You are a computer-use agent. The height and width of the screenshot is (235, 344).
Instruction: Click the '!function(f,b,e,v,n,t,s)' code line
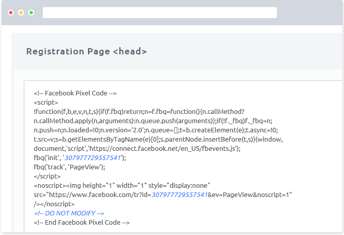(x=139, y=112)
